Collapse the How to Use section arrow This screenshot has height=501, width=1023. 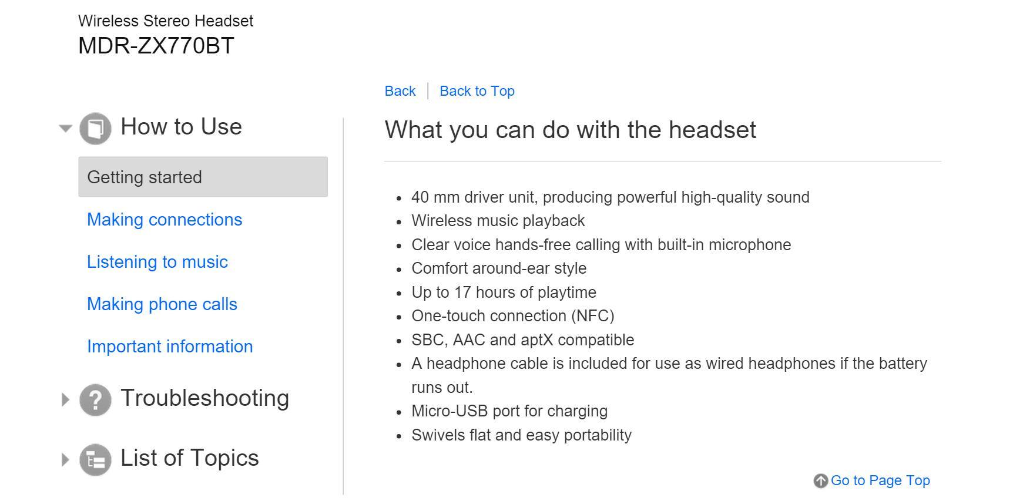65,128
